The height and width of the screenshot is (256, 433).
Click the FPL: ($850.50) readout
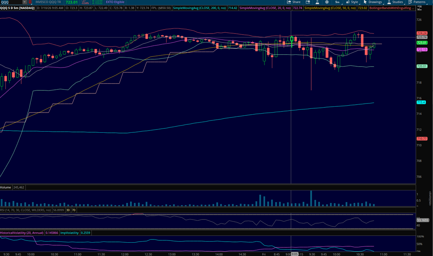[161, 8]
